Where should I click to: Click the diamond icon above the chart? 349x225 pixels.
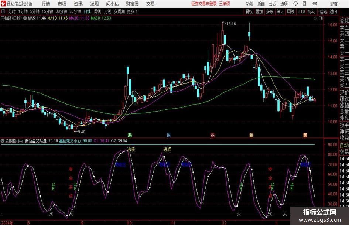point(315,18)
